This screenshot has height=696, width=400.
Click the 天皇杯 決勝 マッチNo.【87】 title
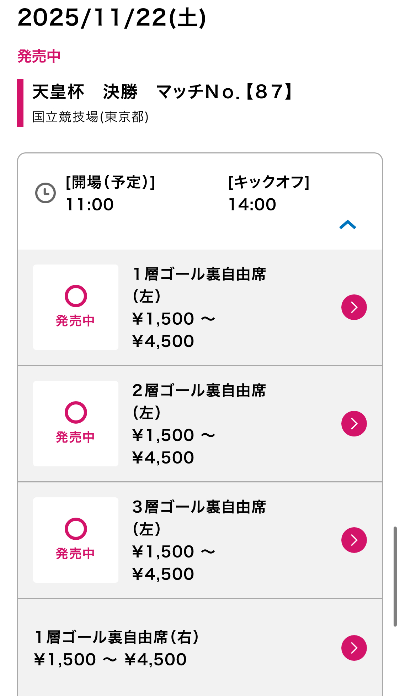click(162, 92)
